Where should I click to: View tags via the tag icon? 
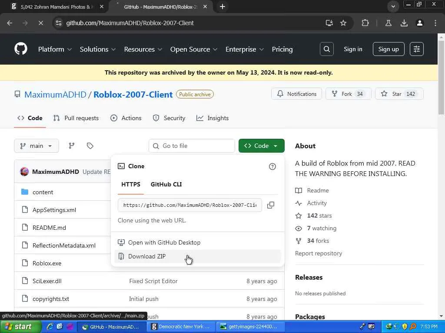tap(90, 146)
